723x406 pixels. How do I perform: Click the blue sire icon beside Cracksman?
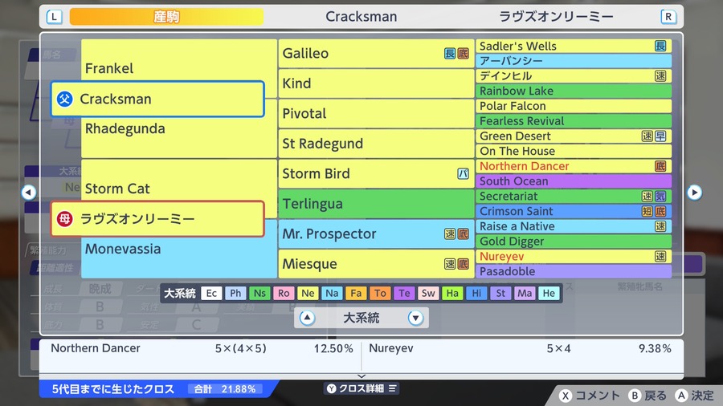(x=64, y=99)
